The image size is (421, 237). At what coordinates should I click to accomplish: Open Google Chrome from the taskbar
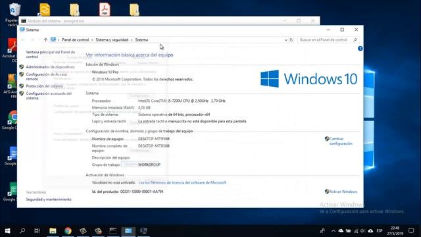[x=68, y=230]
